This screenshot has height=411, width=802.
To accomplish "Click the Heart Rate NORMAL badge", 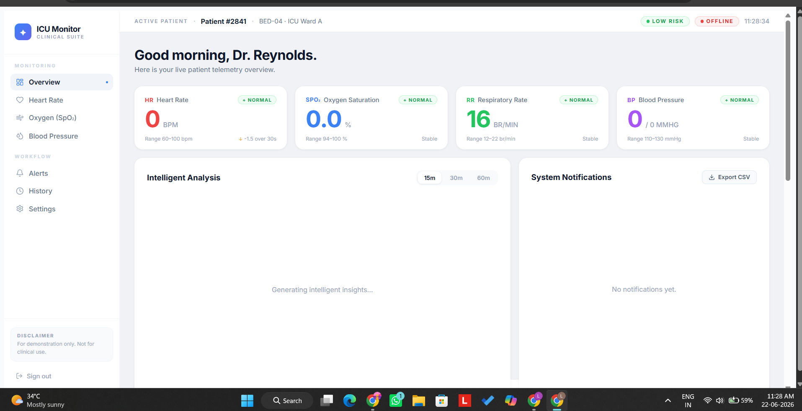I will 257,100.
